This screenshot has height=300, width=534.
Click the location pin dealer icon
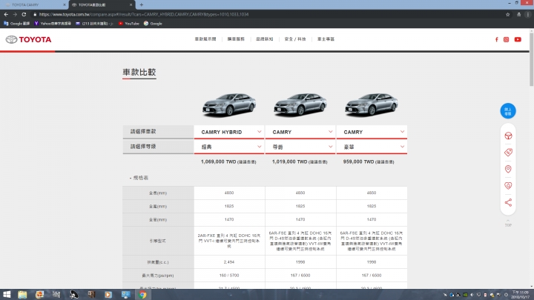coord(508,169)
